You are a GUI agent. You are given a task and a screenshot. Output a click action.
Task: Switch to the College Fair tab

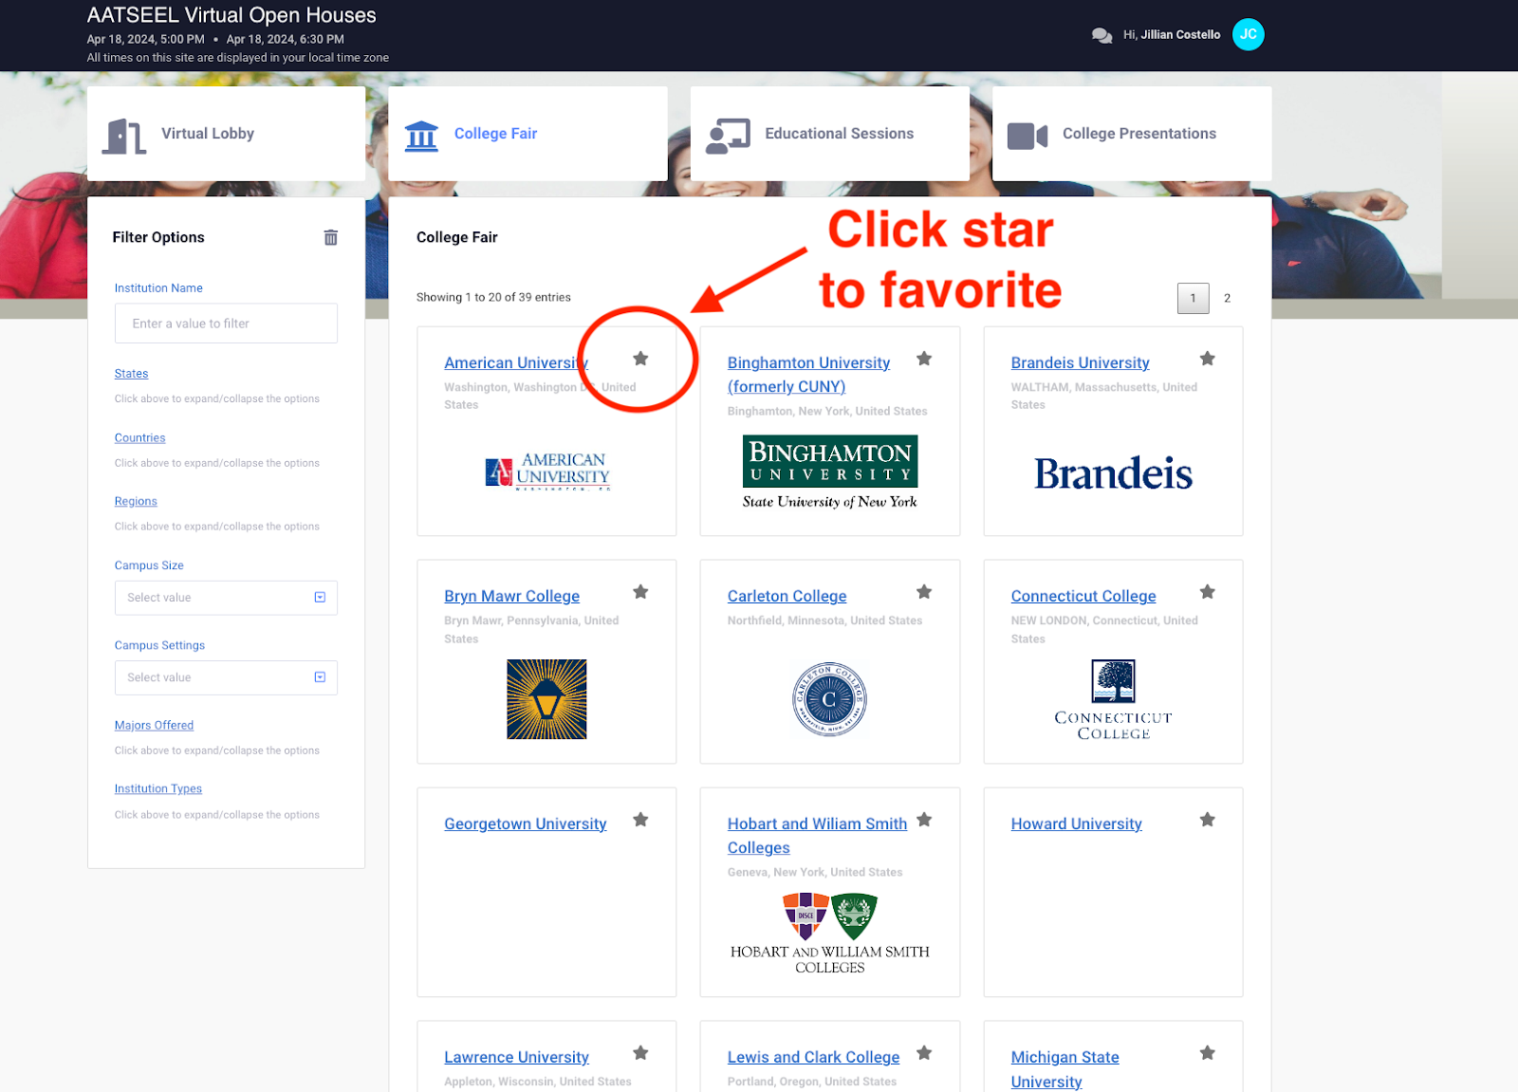click(x=528, y=134)
